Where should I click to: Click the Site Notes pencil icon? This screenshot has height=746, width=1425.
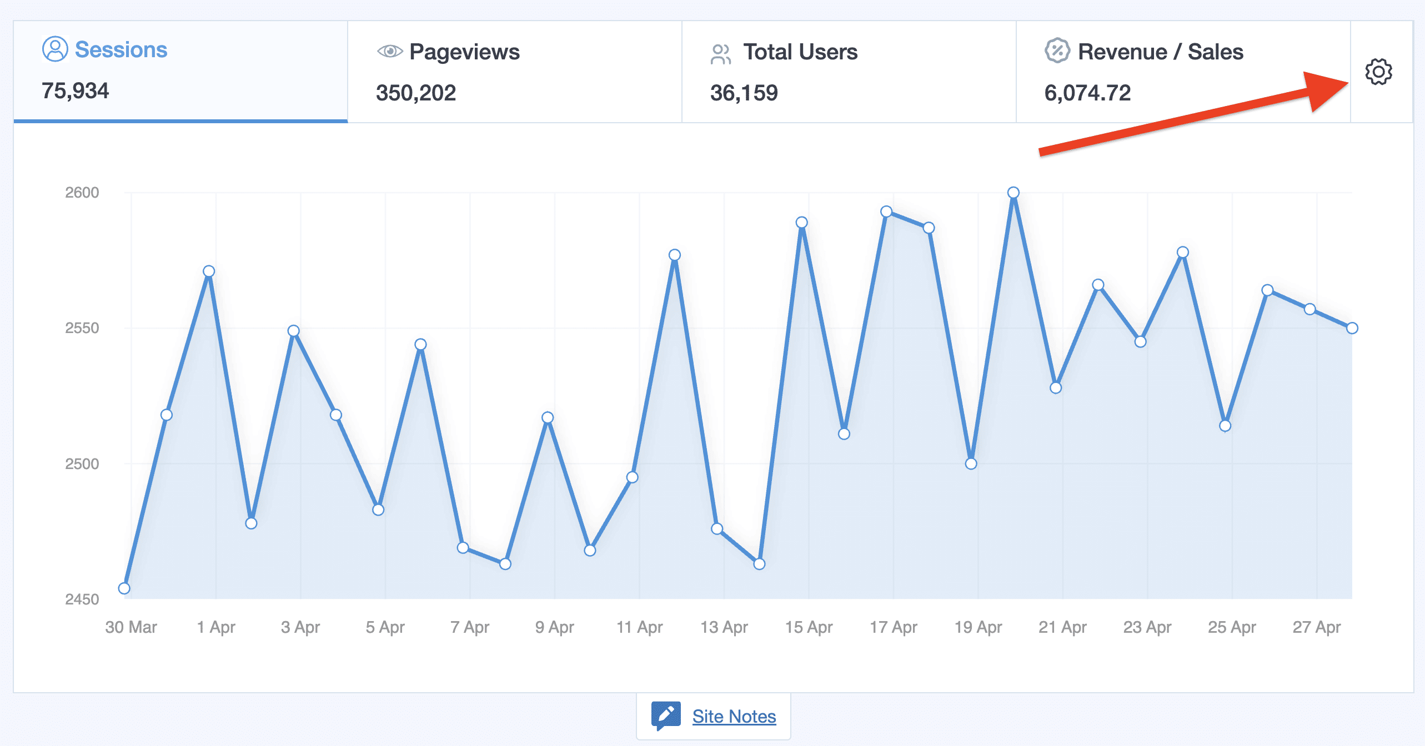665,715
